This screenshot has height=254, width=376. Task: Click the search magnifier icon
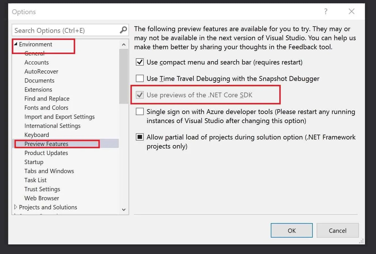tap(124, 30)
